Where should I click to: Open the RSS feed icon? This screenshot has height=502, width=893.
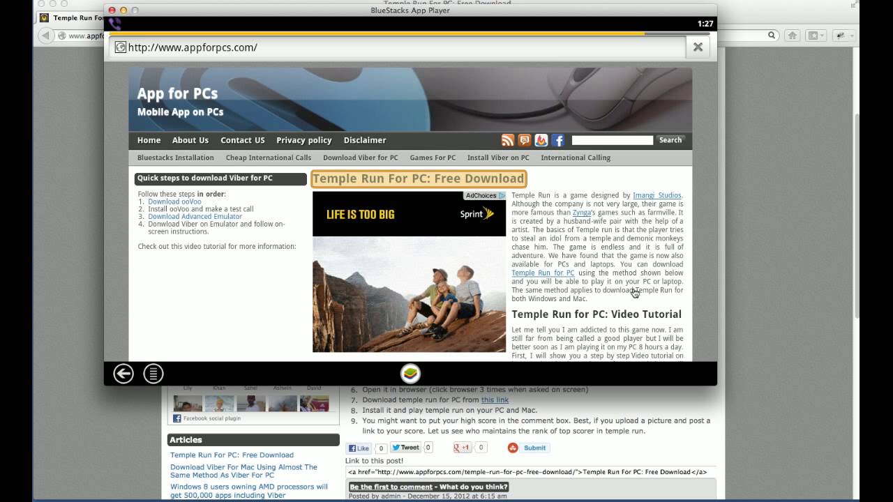[x=508, y=140]
